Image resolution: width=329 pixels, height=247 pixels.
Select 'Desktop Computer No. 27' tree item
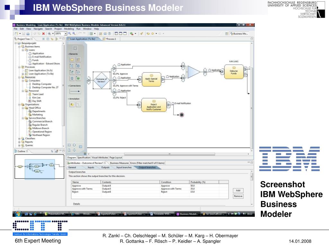(x=45, y=87)
